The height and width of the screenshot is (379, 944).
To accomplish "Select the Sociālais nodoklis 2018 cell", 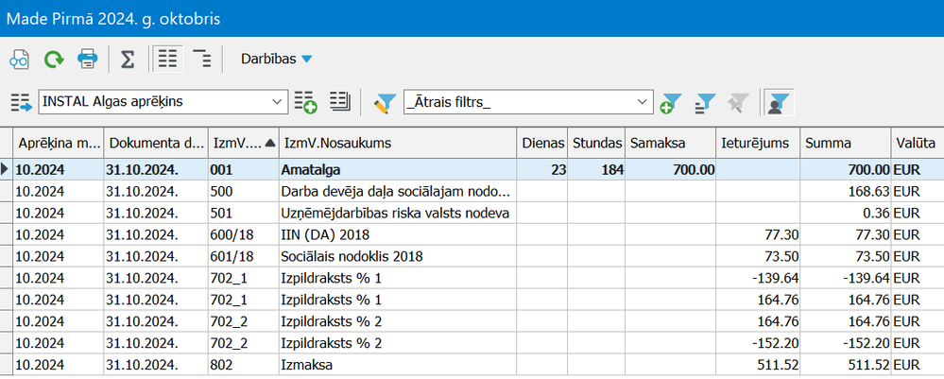I will 397,257.
